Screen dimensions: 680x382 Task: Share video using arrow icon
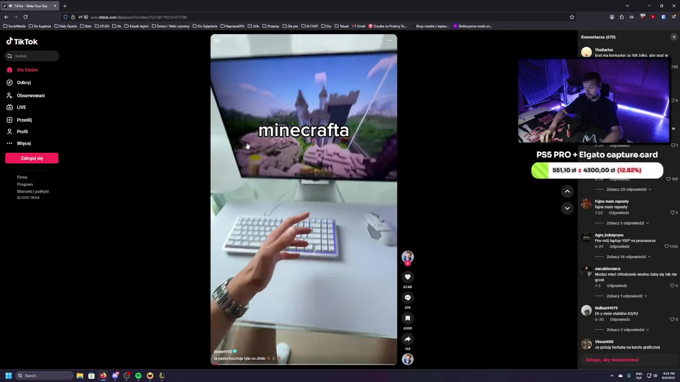407,339
